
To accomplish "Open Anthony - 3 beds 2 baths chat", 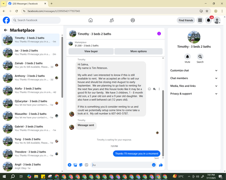I will coord(30,78).
